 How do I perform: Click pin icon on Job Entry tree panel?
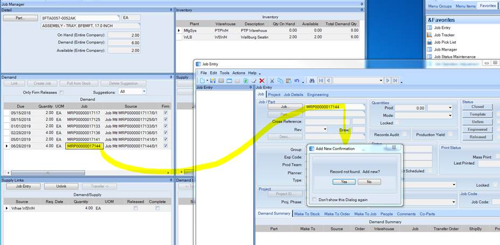click(252, 87)
